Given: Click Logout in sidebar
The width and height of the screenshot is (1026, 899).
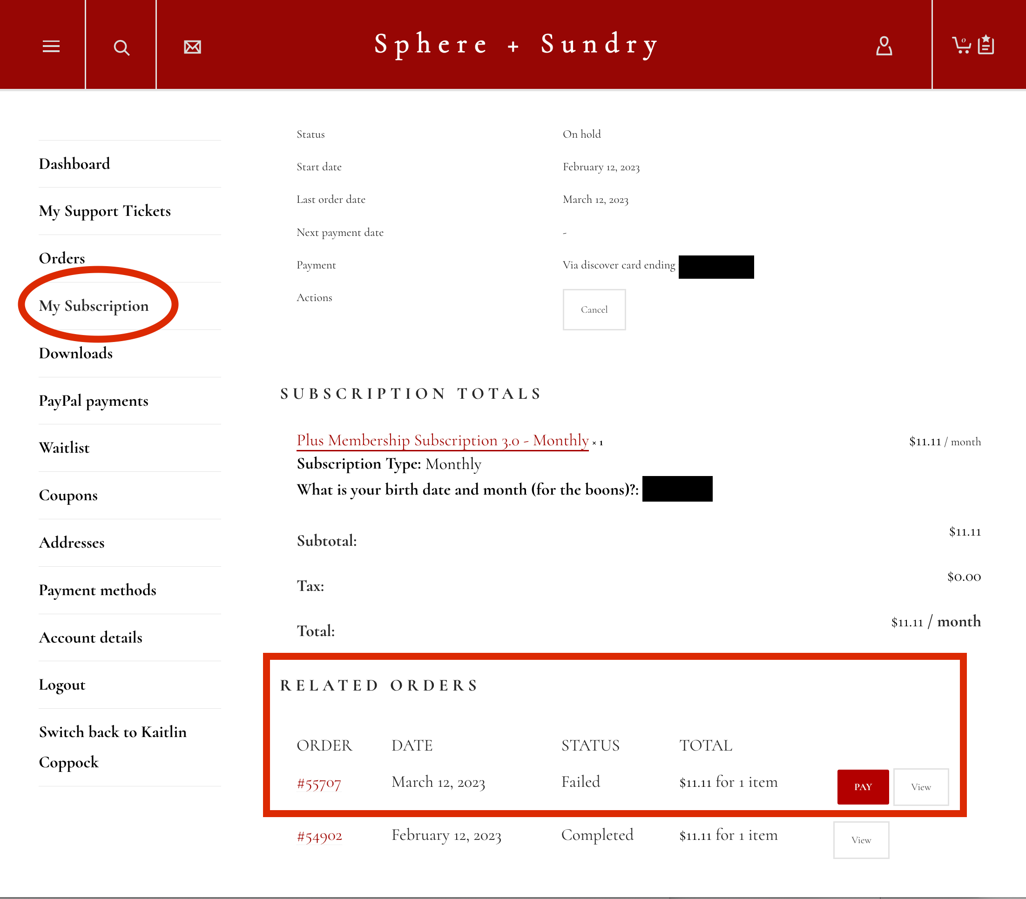Looking at the screenshot, I should [62, 685].
